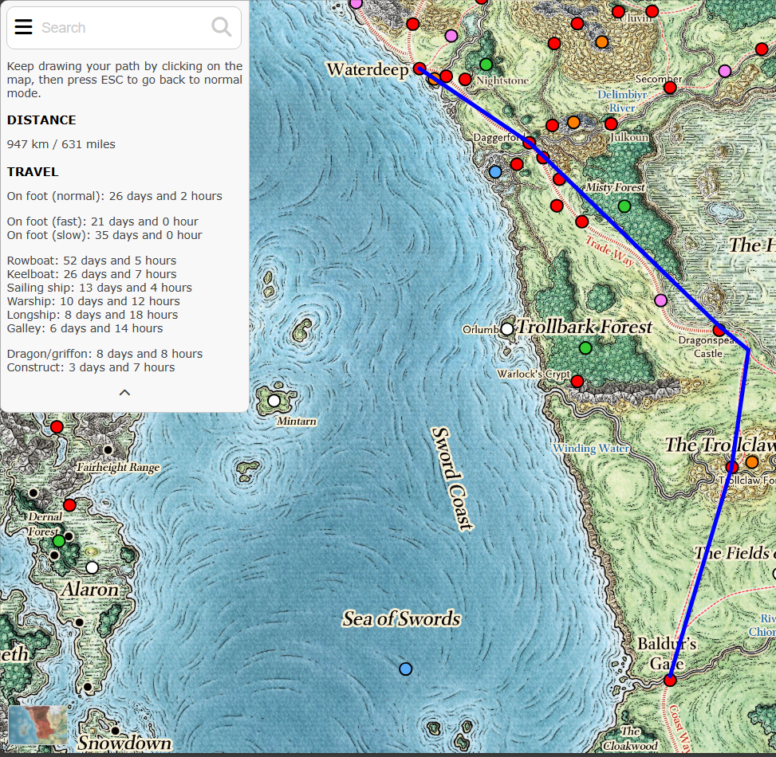Click the Secomber red marker
The image size is (776, 757).
[670, 88]
